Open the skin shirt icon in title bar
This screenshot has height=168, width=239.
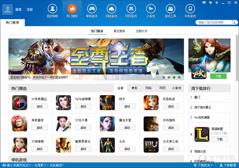coord(210,2)
